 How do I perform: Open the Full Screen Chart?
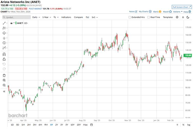click(x=182, y=7)
